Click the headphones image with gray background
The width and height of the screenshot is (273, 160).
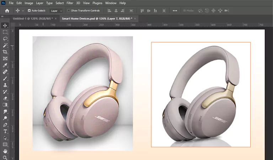(x=83, y=93)
